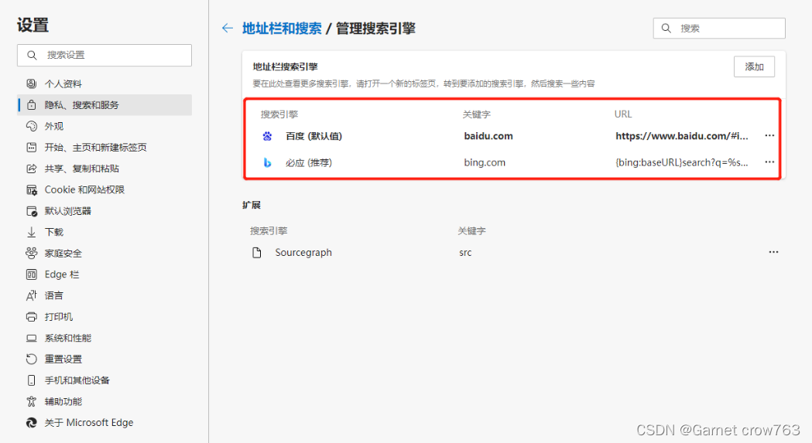812x443 pixels.
Task: Click the 必应 (推荐) engine name
Action: click(309, 162)
